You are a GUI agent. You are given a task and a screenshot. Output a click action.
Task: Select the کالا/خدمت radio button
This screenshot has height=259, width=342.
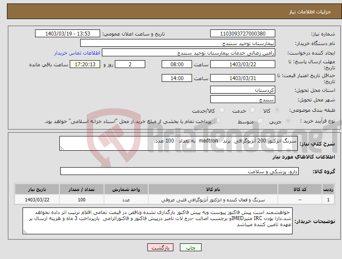(x=221, y=110)
